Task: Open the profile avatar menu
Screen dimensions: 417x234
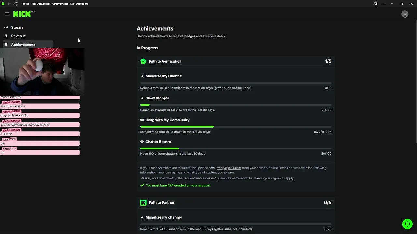Action: pos(405,14)
